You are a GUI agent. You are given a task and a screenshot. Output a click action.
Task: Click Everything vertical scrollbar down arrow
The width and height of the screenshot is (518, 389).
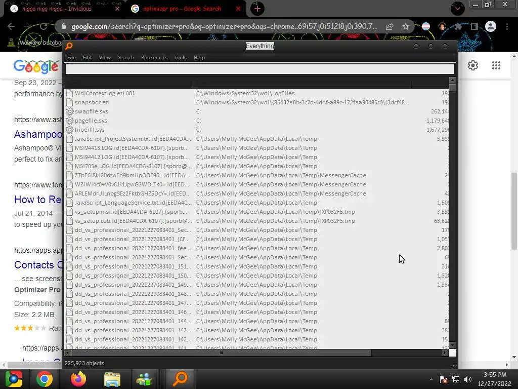(453, 345)
